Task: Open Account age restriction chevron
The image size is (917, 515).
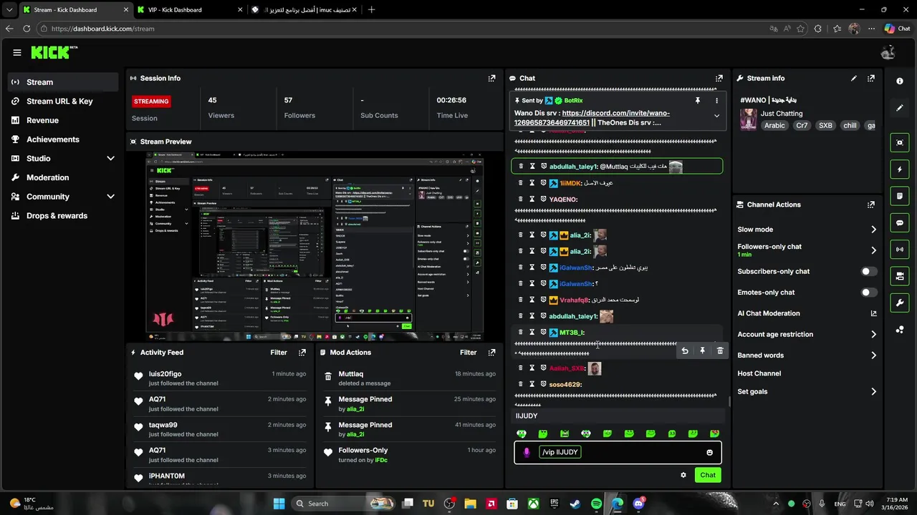Action: click(873, 334)
